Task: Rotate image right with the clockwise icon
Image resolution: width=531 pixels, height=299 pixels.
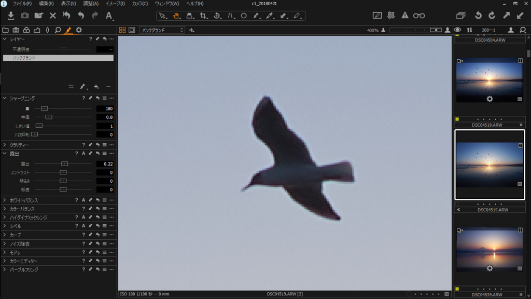Action: 492,16
